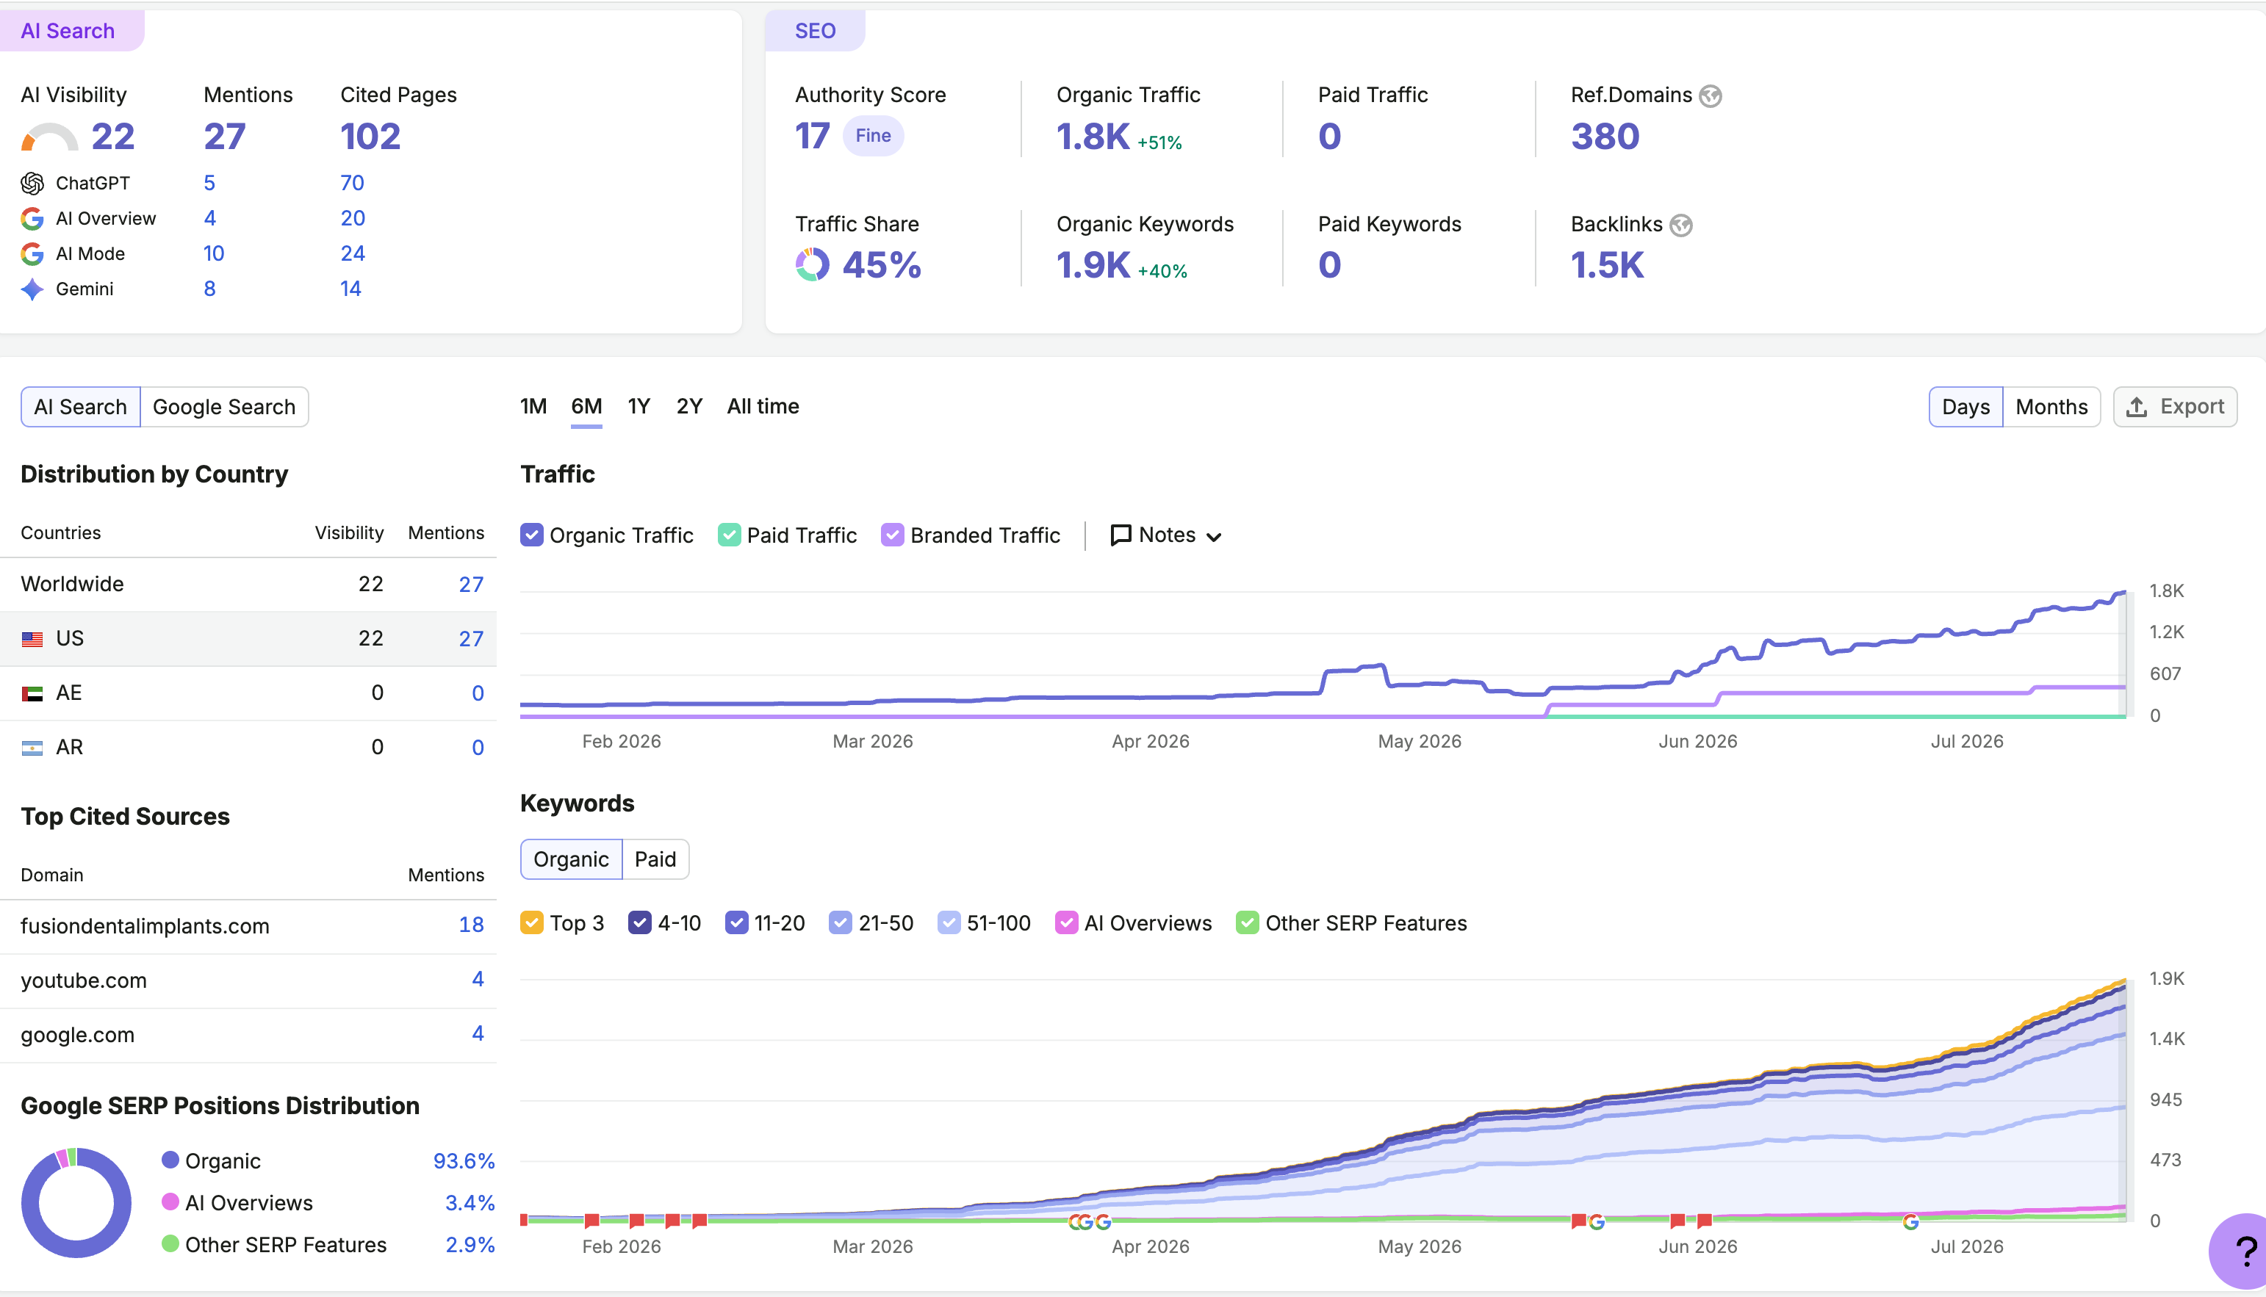
Task: Click the Organic Keywords 1.9K value
Action: click(1093, 265)
